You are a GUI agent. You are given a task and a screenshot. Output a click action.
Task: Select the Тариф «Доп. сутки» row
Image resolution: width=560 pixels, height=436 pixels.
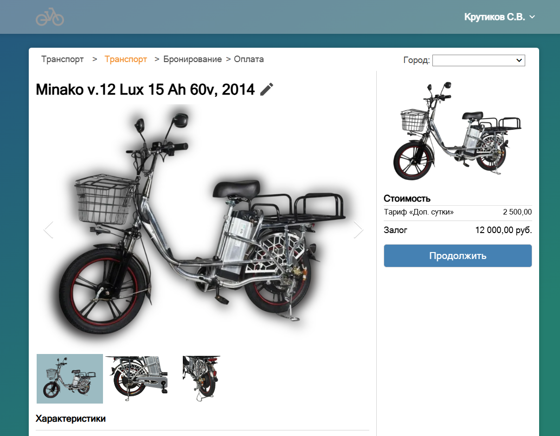tap(457, 212)
